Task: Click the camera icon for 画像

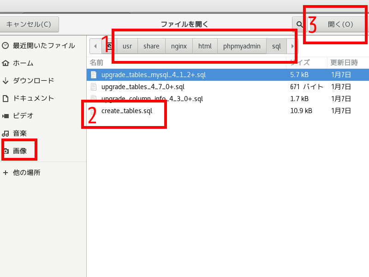Action: point(6,151)
